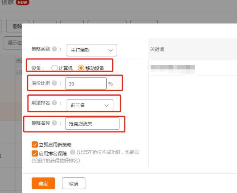Viewport: 237px width, 193px height.
Task: Uncheck the 立即启用新策略 checkbox
Action: [x=35, y=145]
